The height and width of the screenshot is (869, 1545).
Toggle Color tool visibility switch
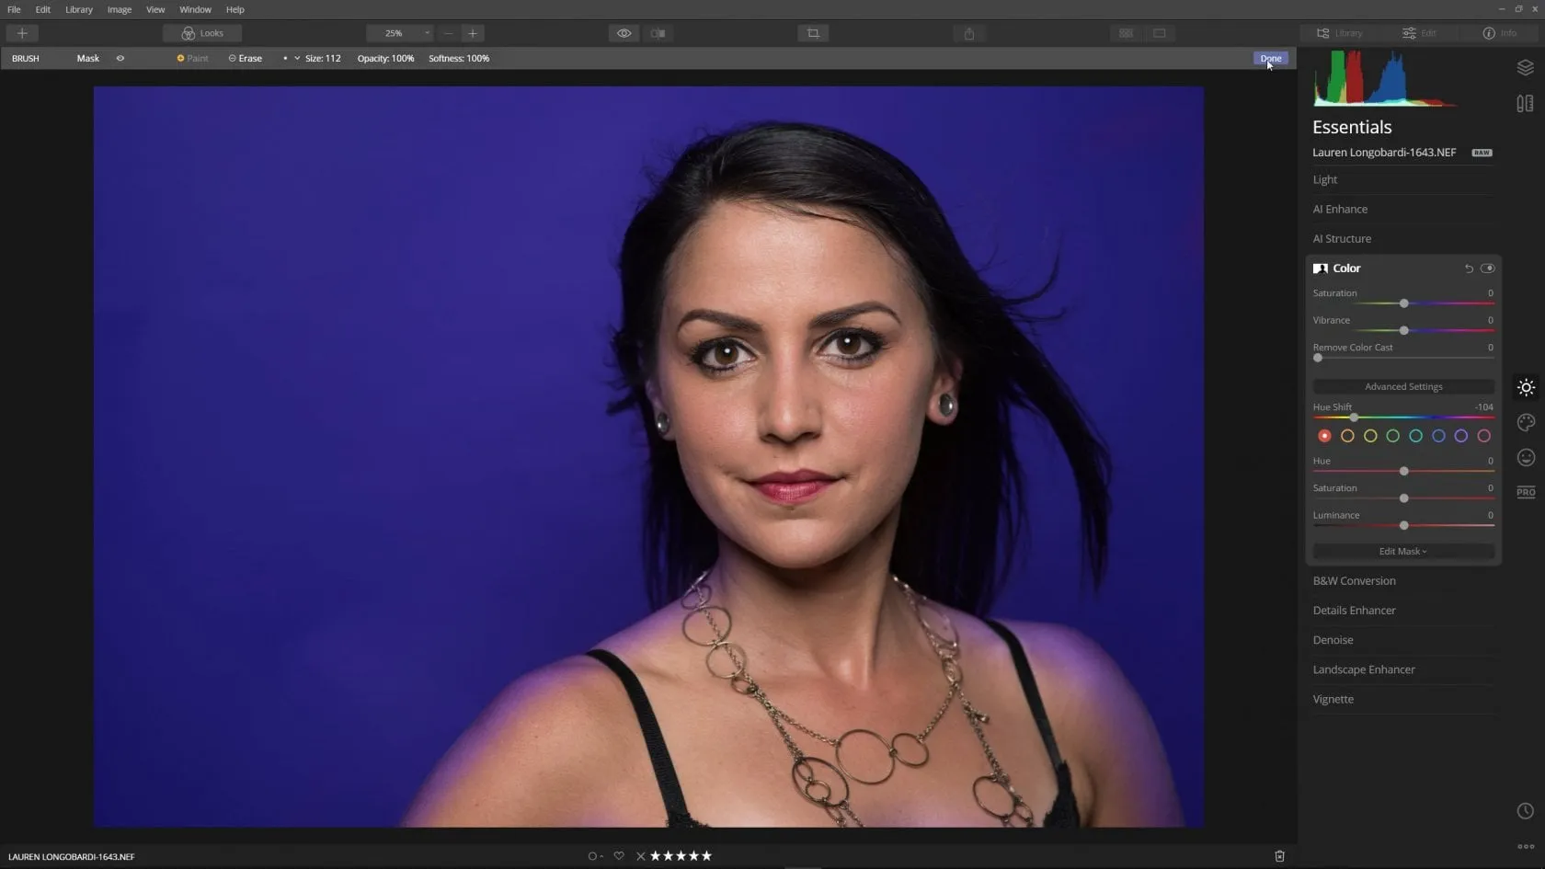(1487, 269)
